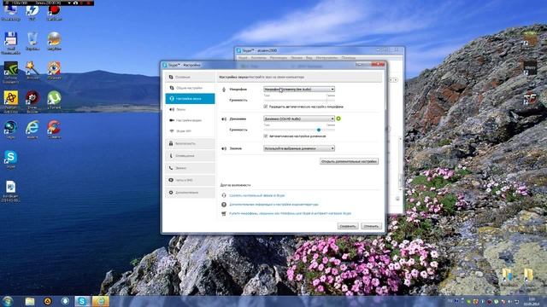The width and height of the screenshot is (547, 307).
Task: Click the Отменить button
Action: click(x=371, y=226)
